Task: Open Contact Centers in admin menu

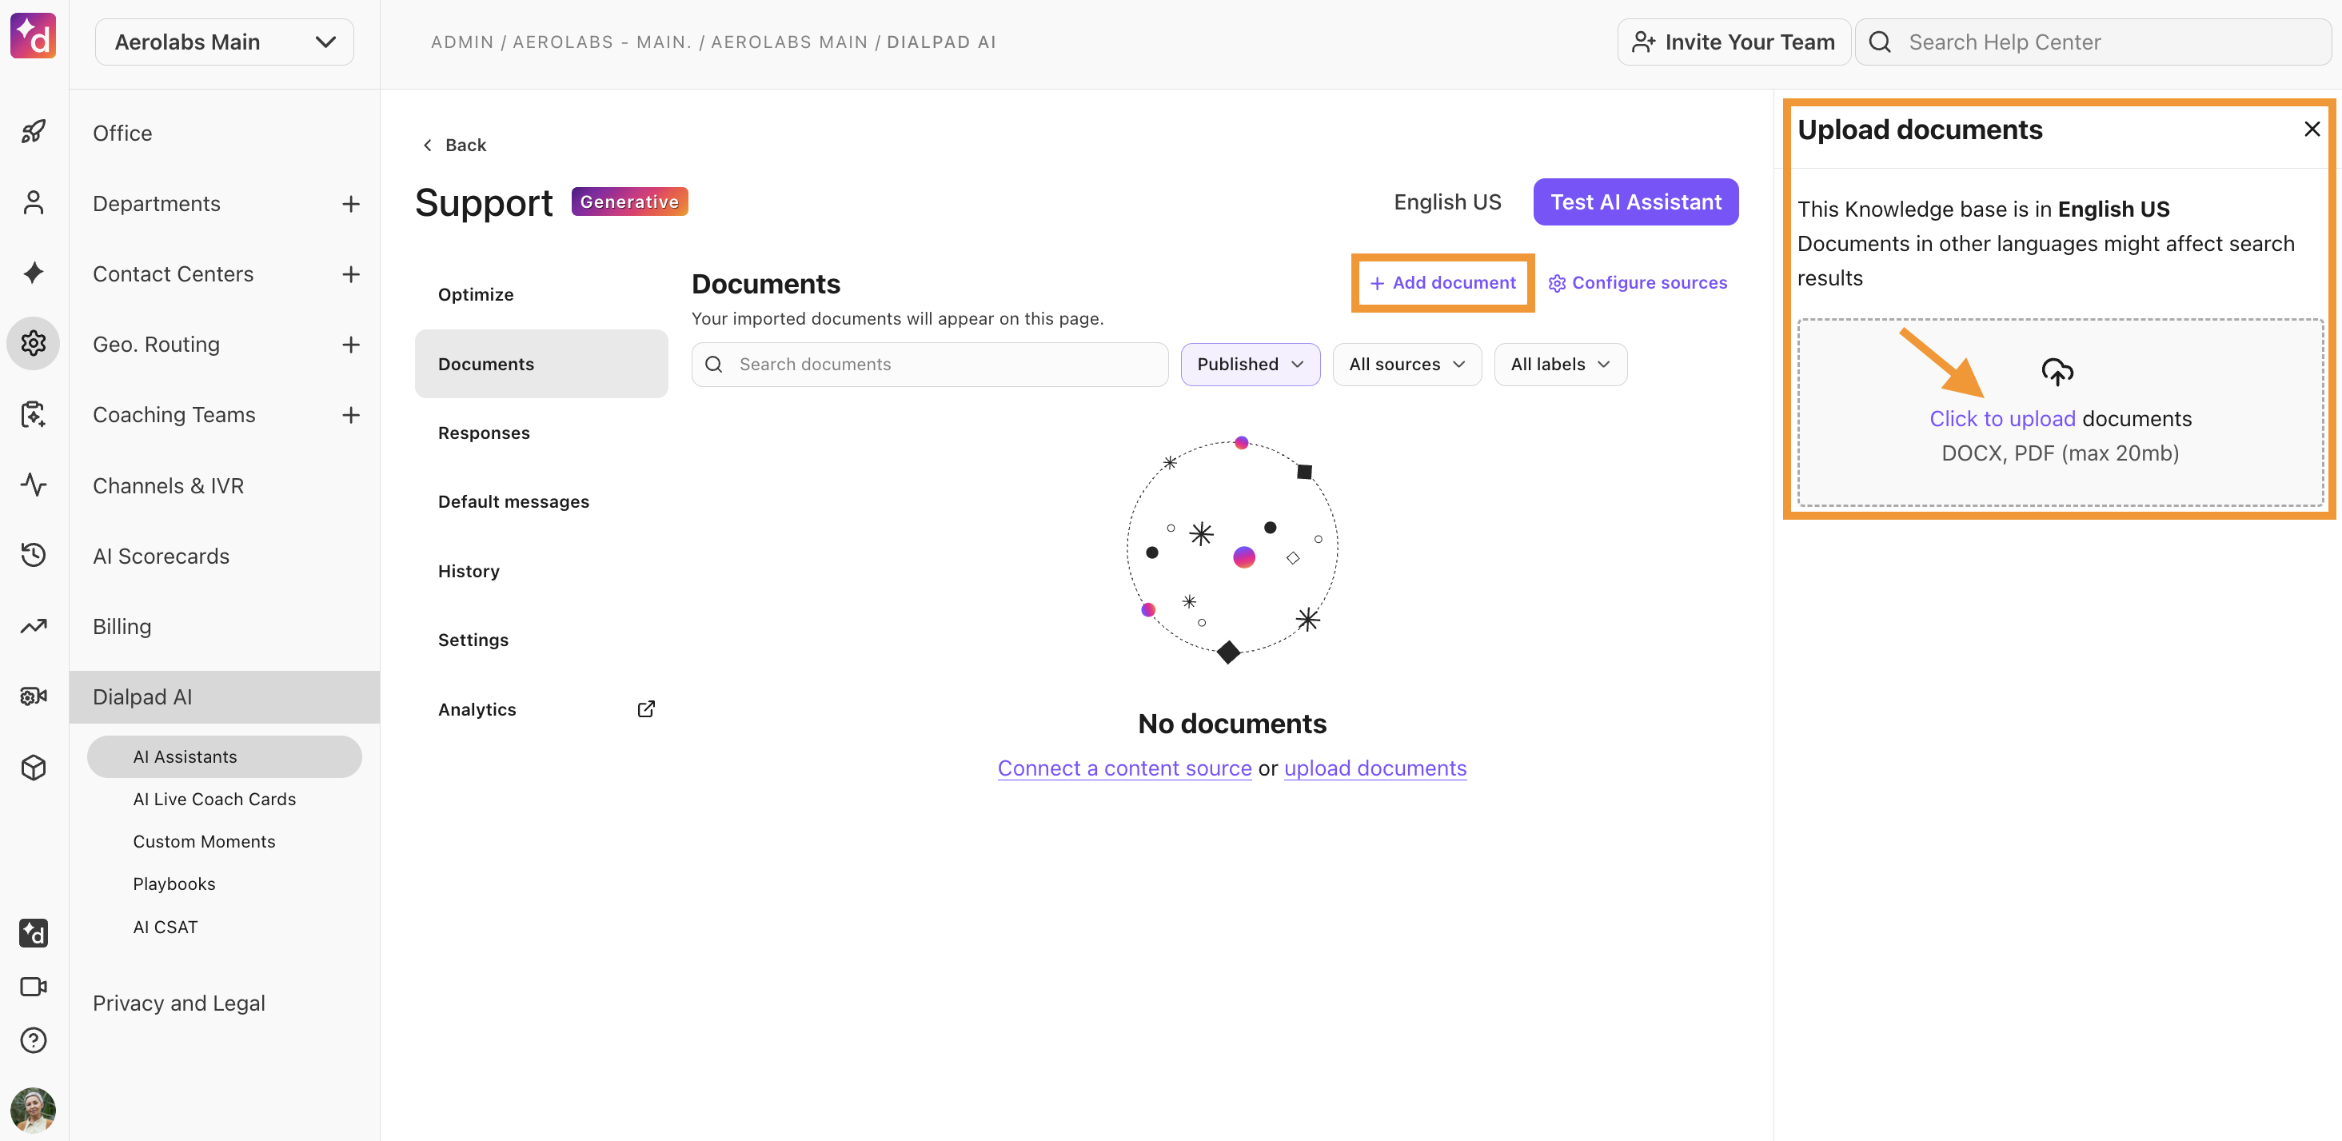Action: (x=173, y=273)
